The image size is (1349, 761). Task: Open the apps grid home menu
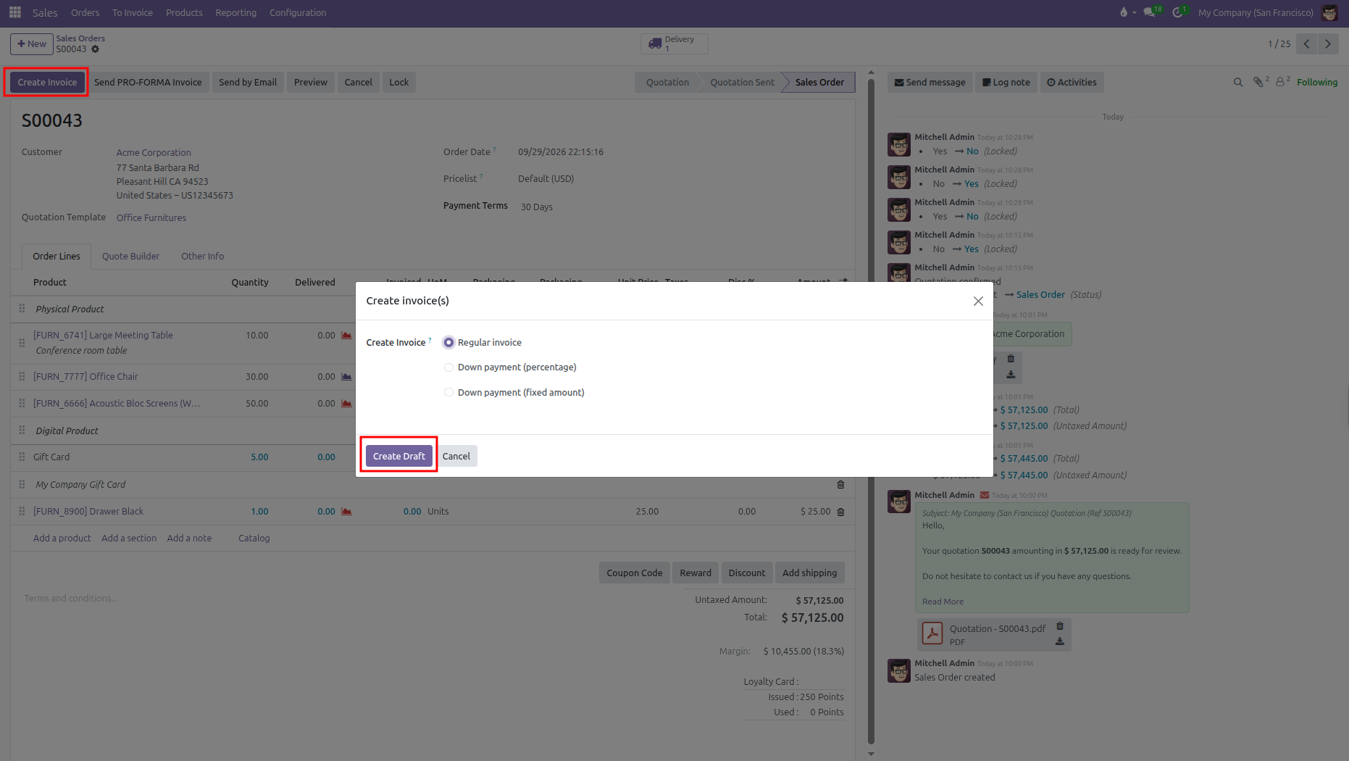[15, 12]
